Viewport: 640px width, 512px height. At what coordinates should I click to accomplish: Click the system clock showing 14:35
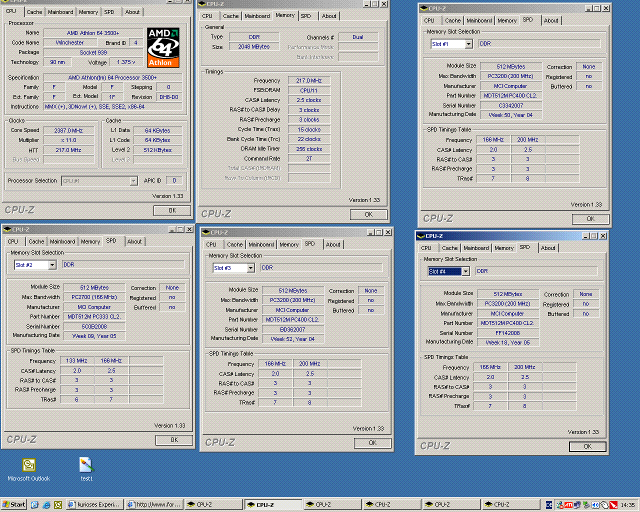tap(627, 505)
